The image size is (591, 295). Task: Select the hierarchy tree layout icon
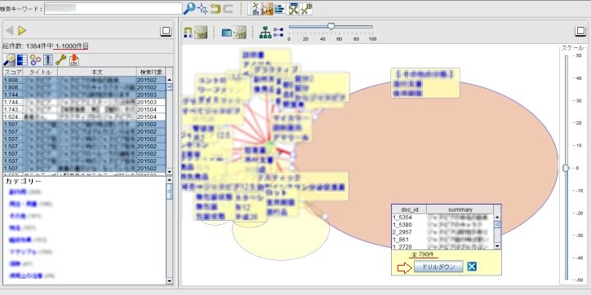pos(266,33)
